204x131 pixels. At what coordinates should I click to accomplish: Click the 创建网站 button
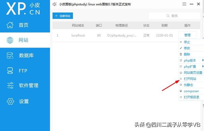(x=63, y=16)
